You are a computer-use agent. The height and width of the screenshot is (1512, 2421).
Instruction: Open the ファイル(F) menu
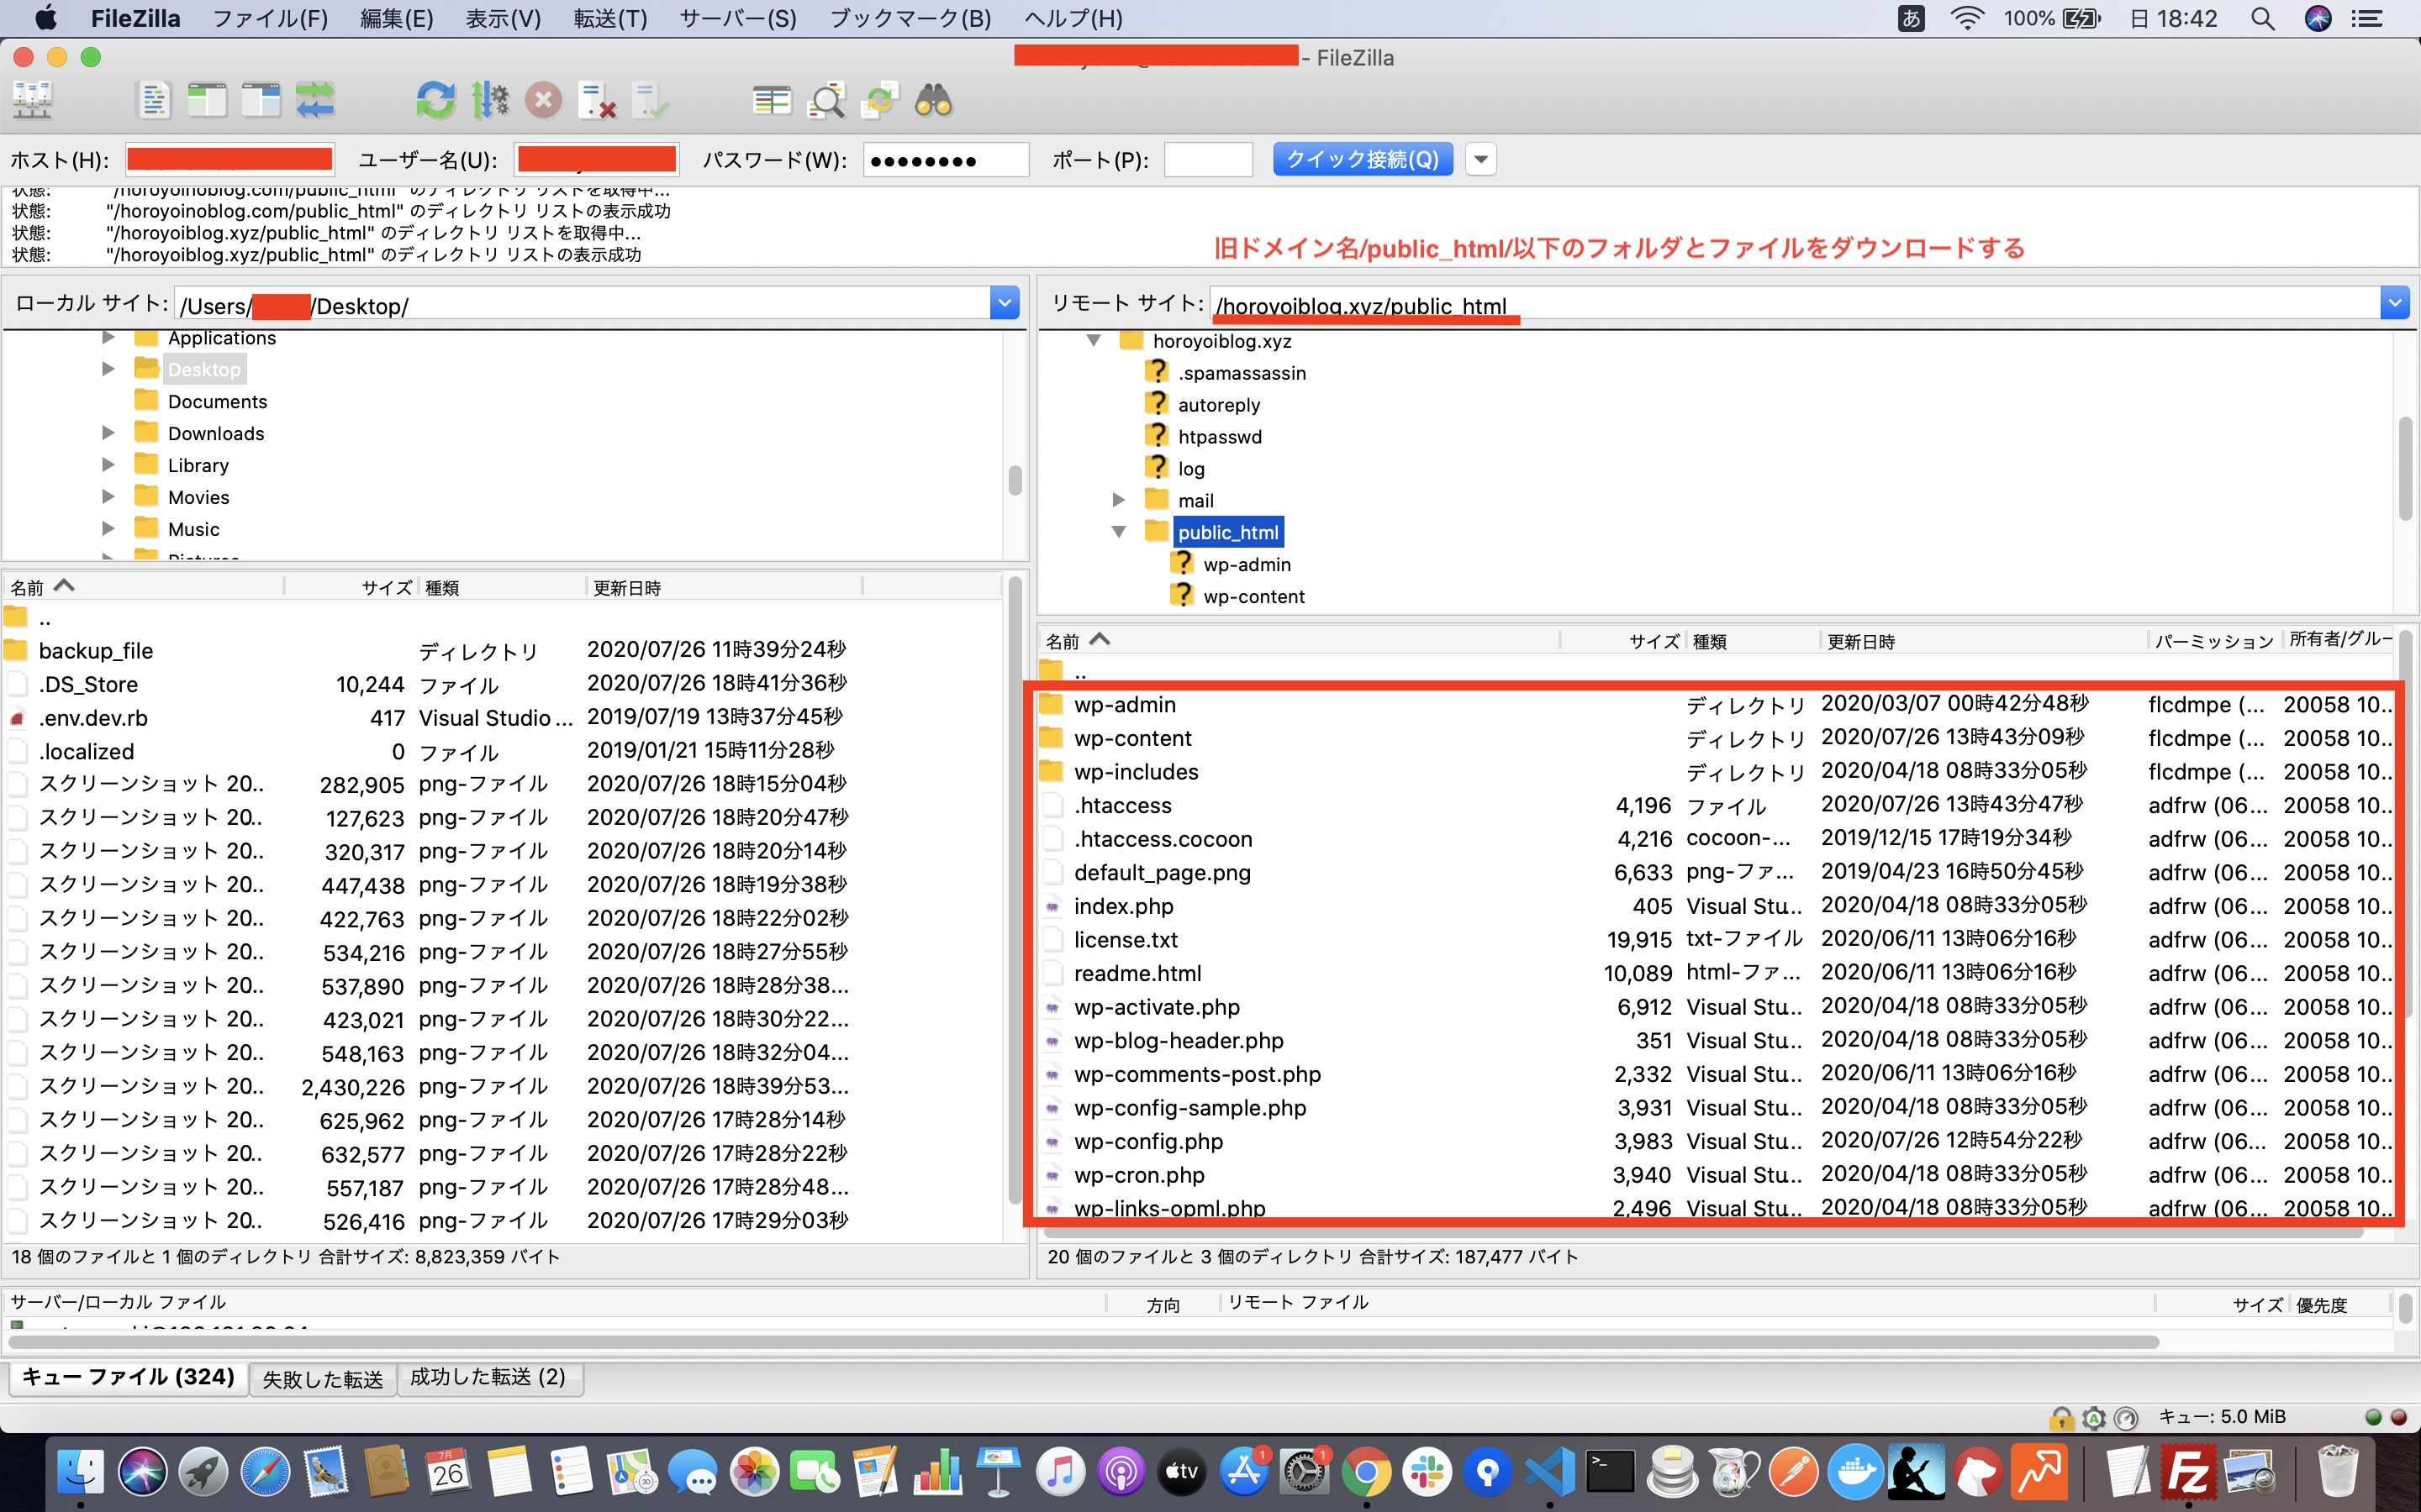pos(270,18)
